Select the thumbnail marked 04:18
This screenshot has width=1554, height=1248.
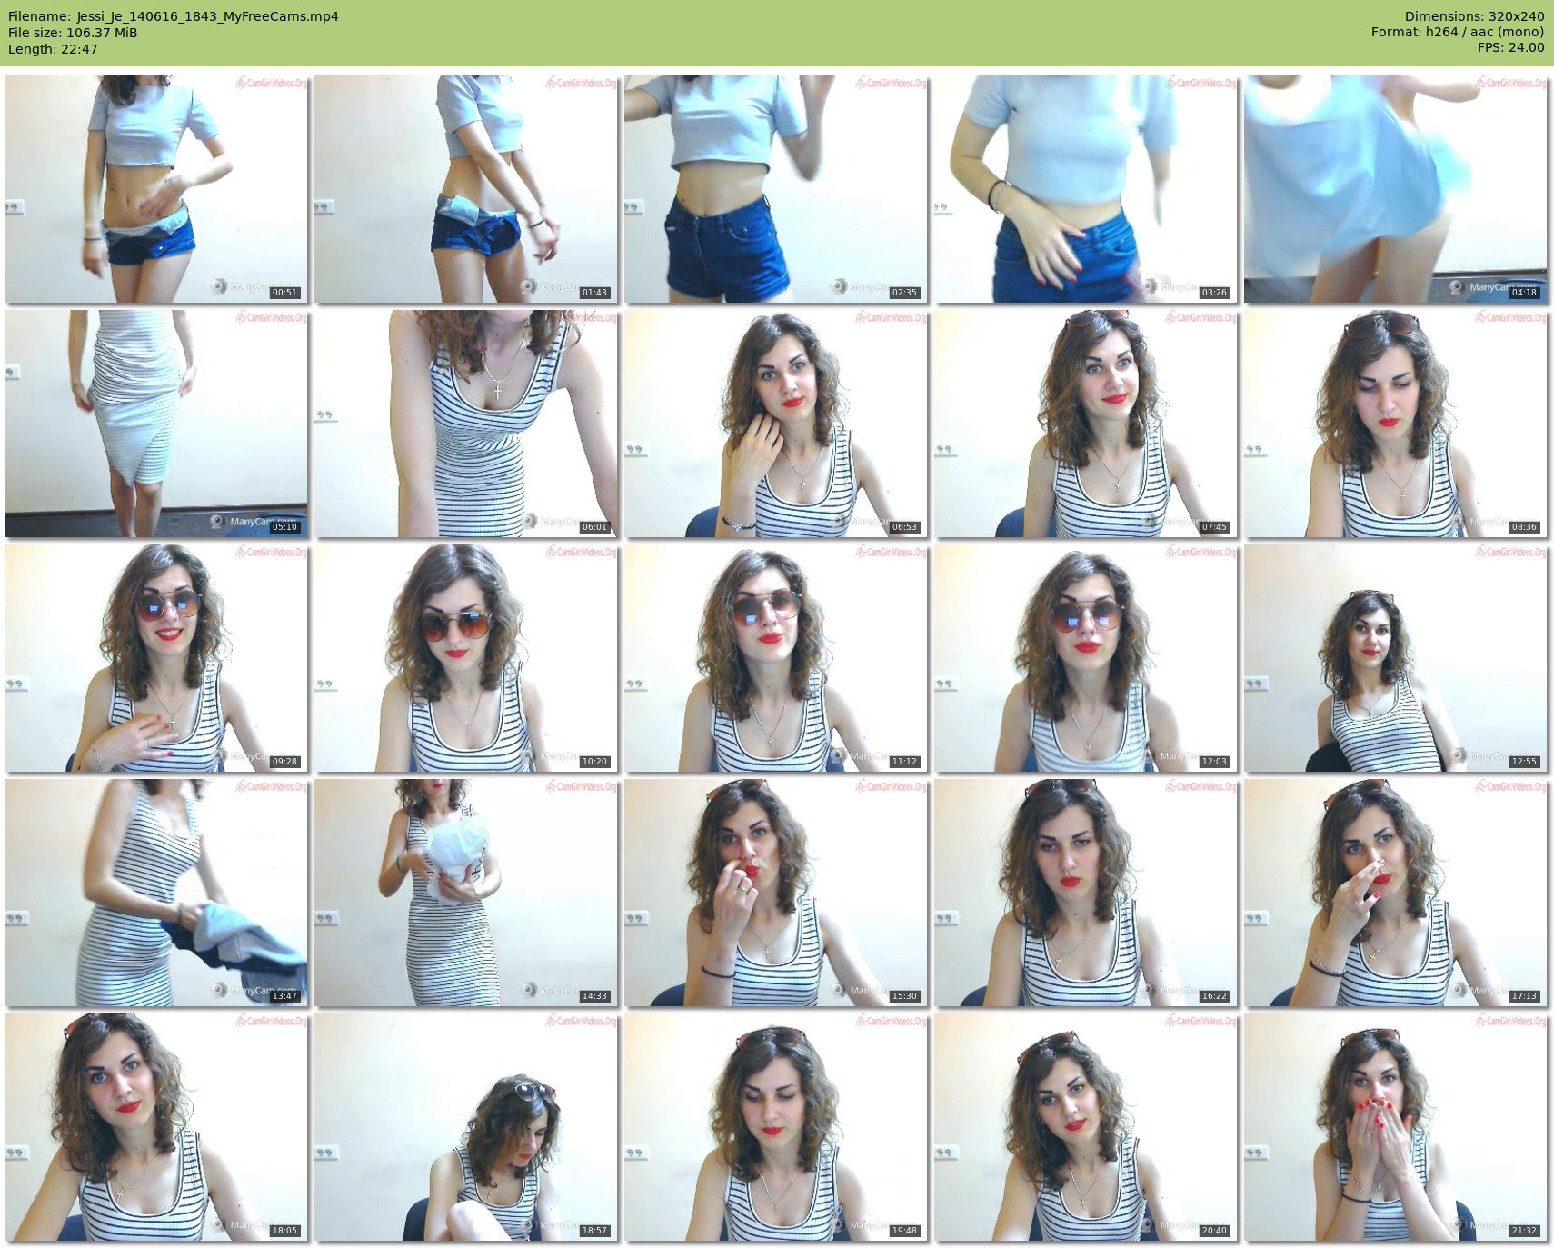click(1396, 189)
